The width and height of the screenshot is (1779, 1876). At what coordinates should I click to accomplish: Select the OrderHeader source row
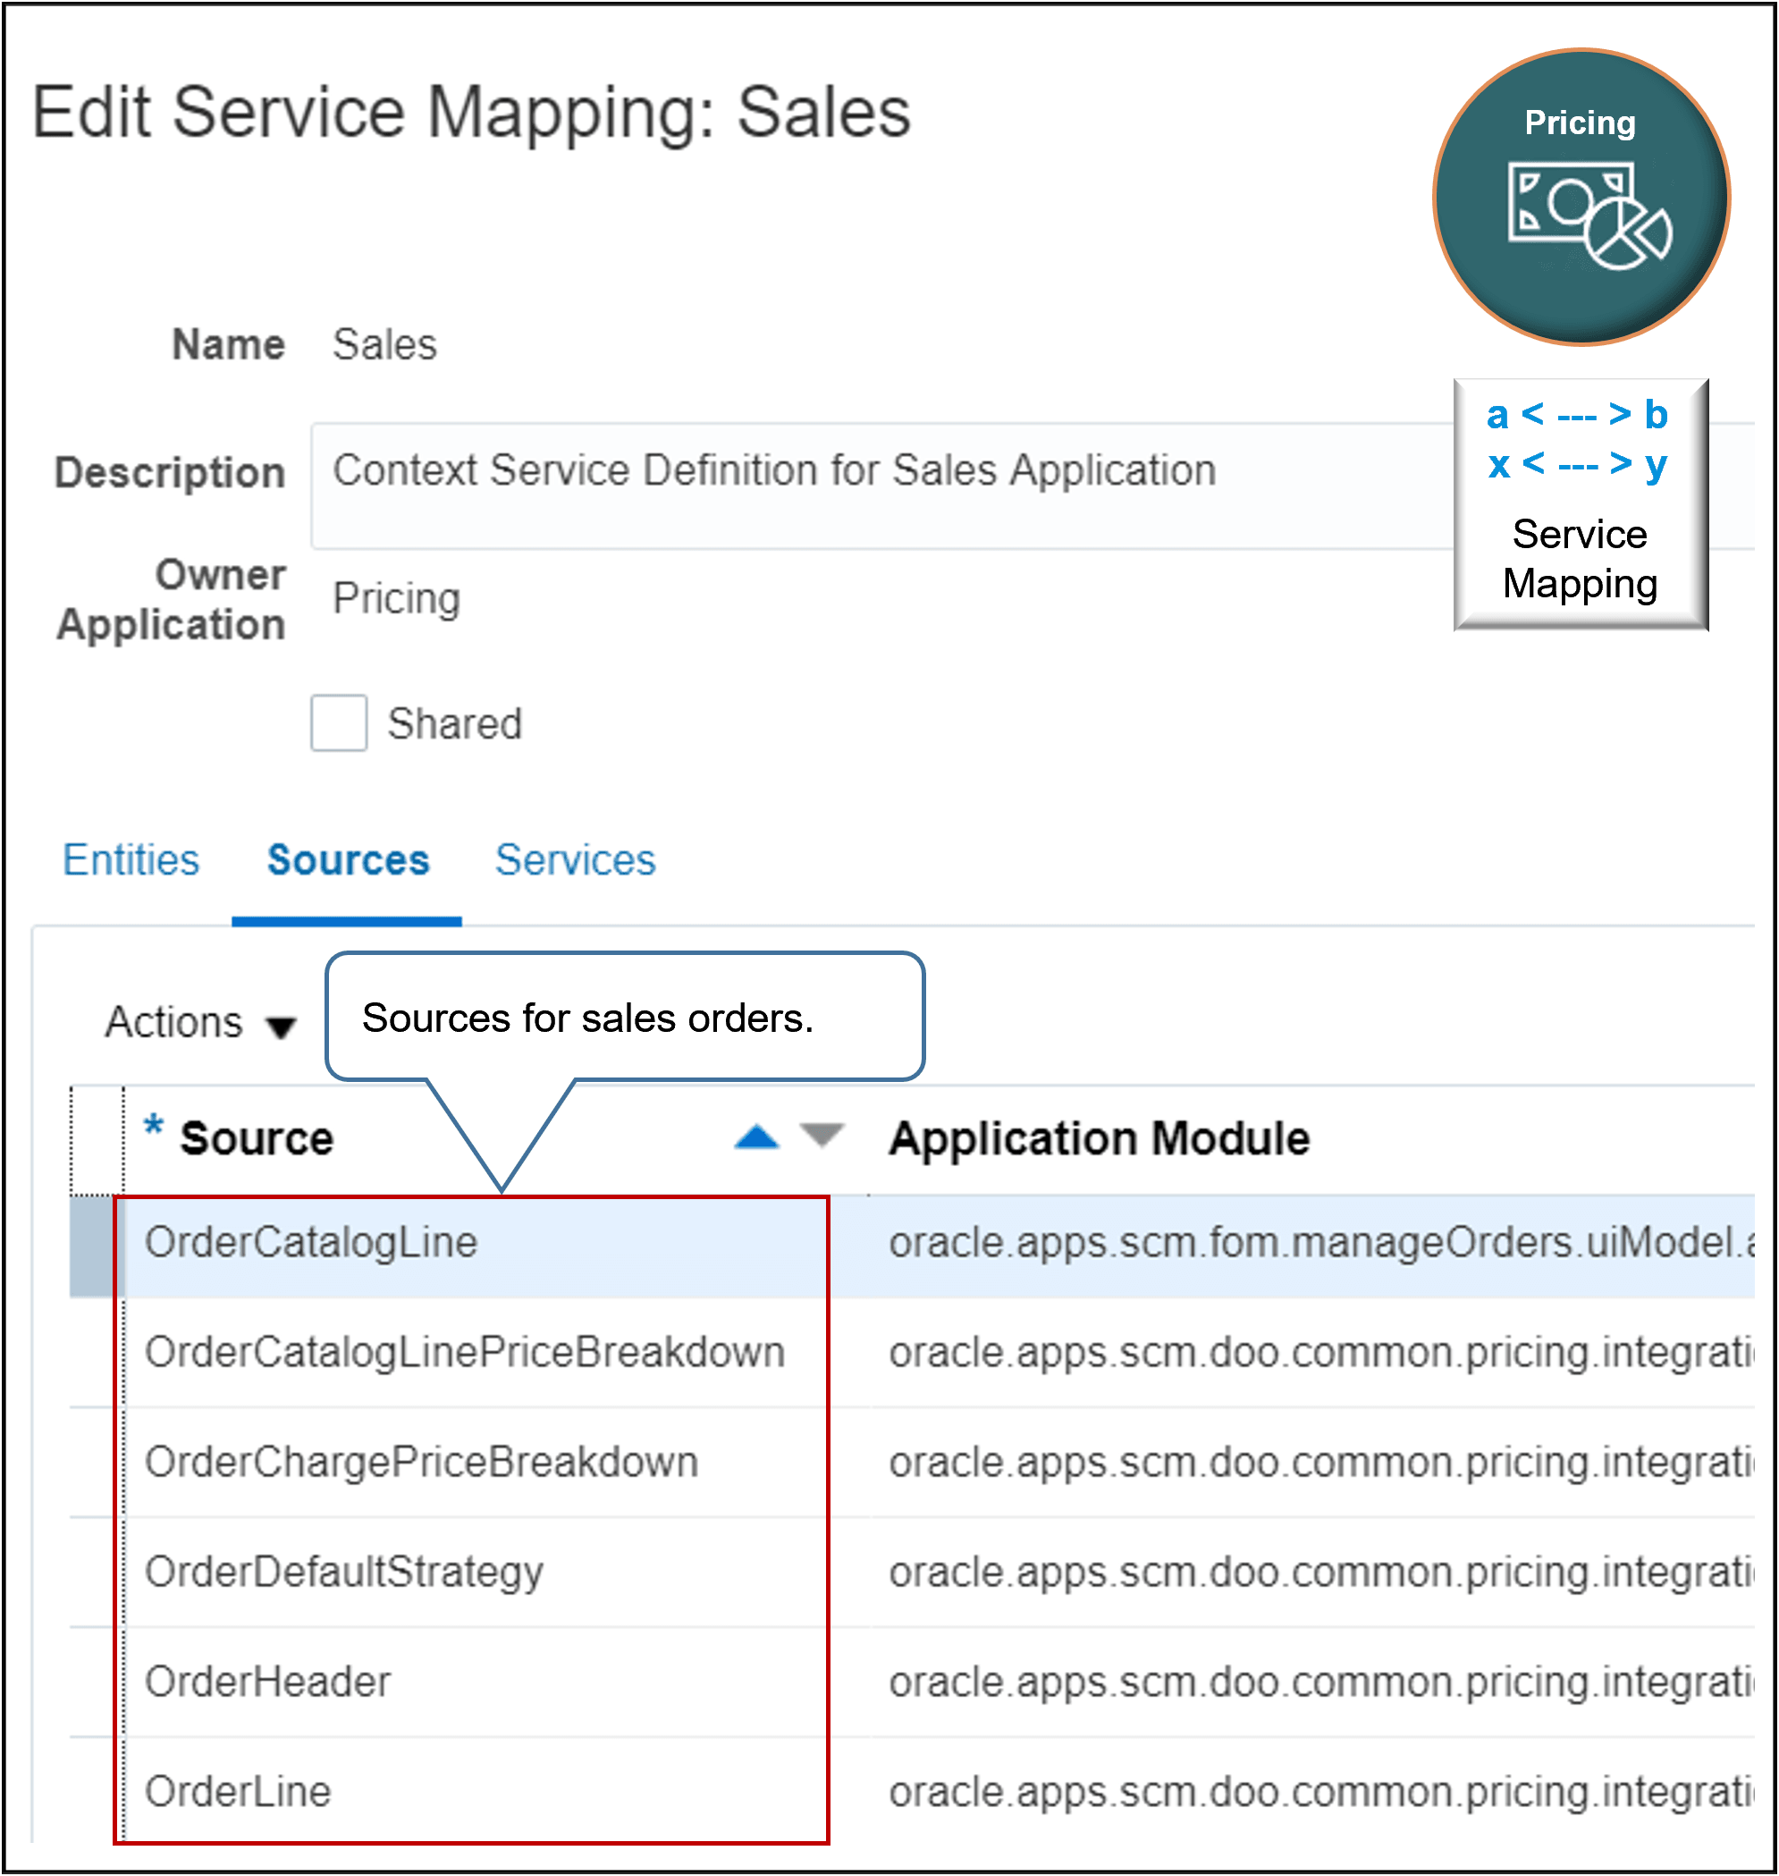click(x=268, y=1681)
